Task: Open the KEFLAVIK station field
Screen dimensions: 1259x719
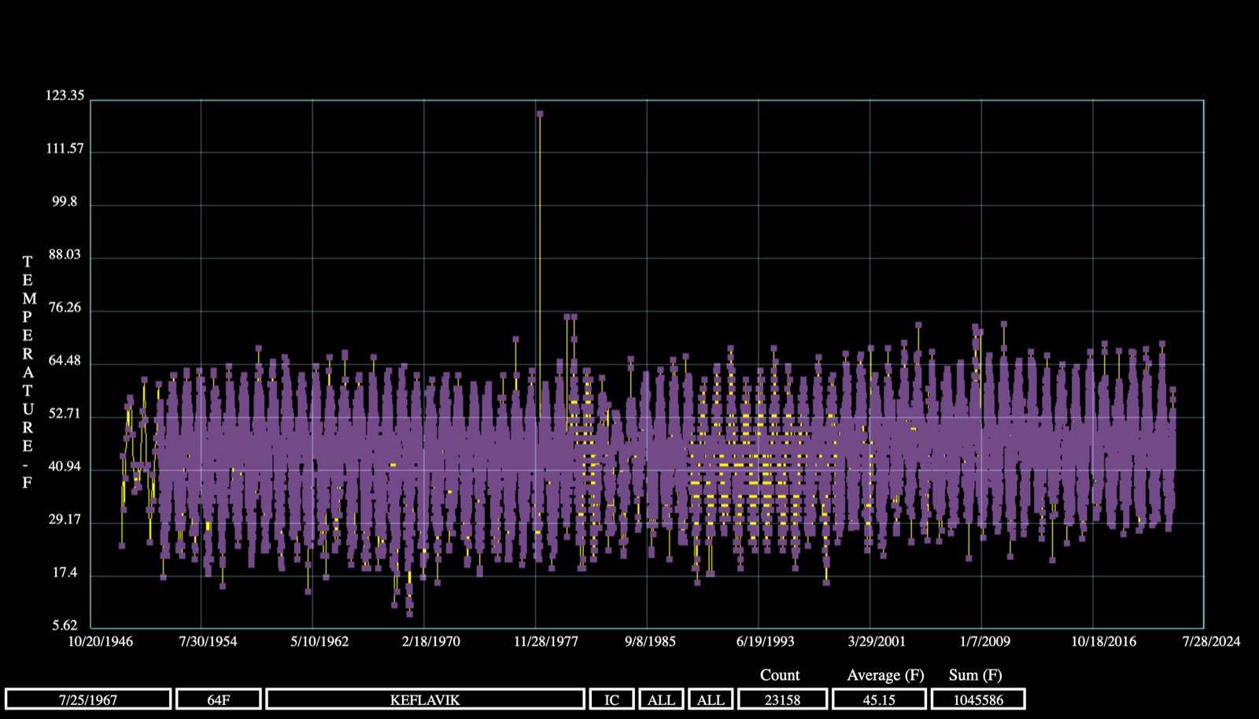Action: (425, 699)
